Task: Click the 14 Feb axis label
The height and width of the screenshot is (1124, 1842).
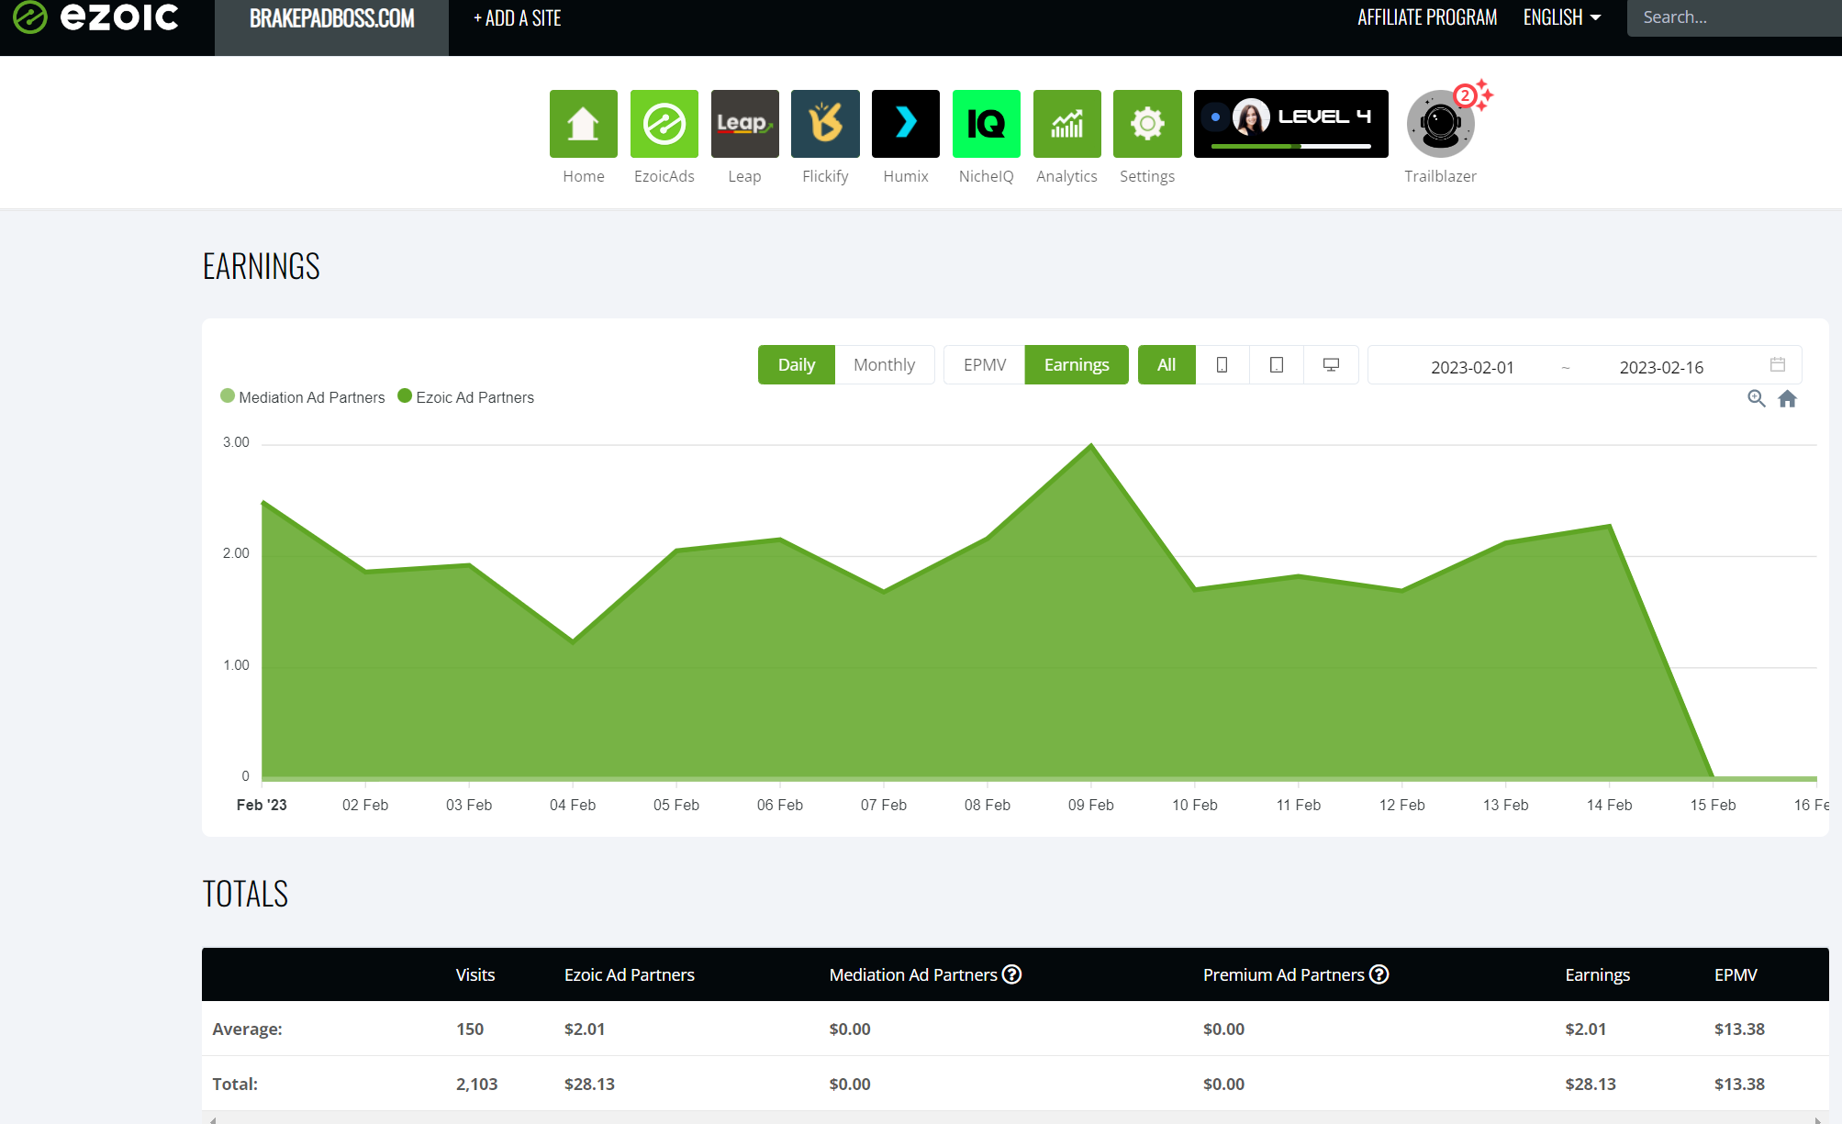Action: [1610, 805]
